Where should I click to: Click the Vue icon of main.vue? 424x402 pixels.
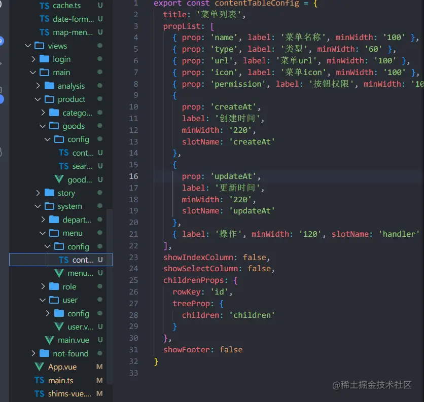49,340
